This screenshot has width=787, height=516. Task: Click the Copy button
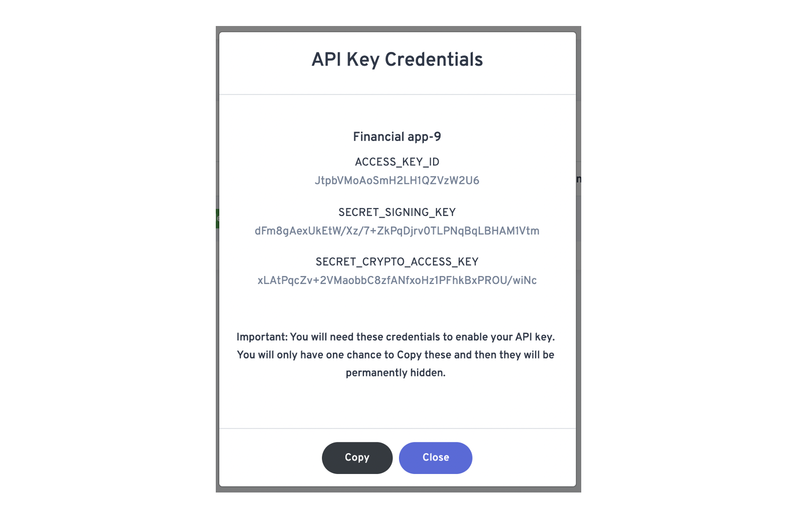[x=357, y=457]
